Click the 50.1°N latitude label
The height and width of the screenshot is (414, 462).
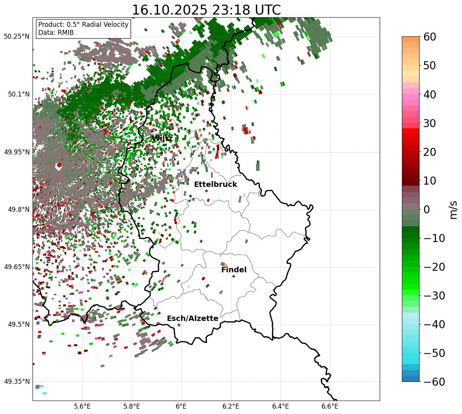point(18,94)
